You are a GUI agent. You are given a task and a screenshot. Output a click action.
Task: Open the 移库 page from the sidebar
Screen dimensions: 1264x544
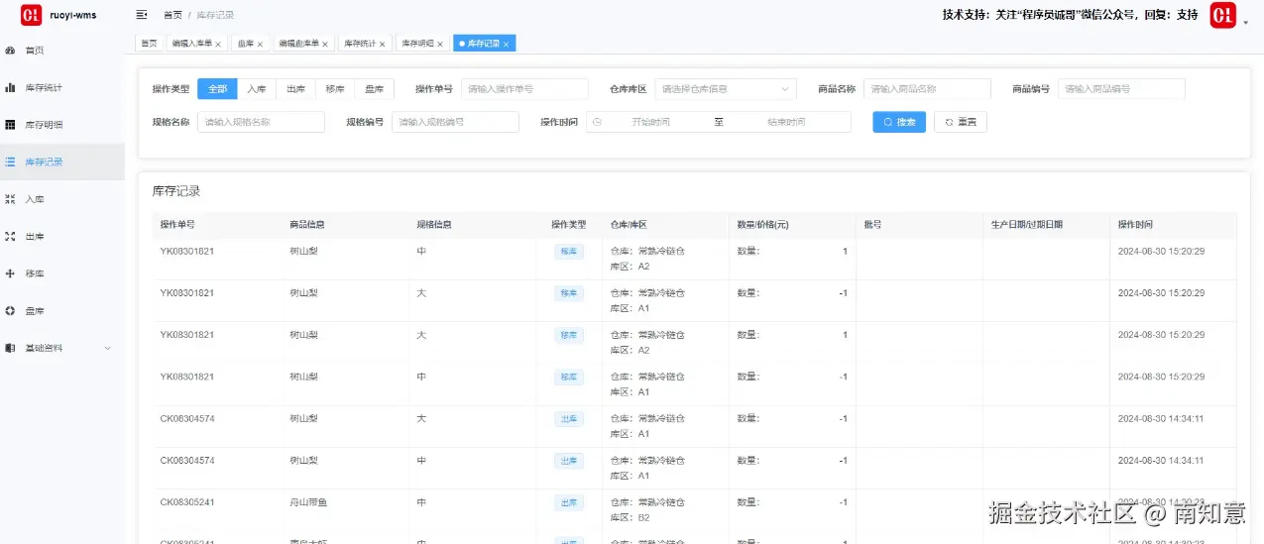tap(62, 273)
